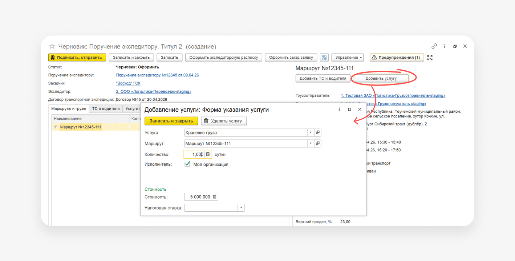
Task: Open the Логистика-Грузоотправитель-staging link
Action: pos(393,96)
